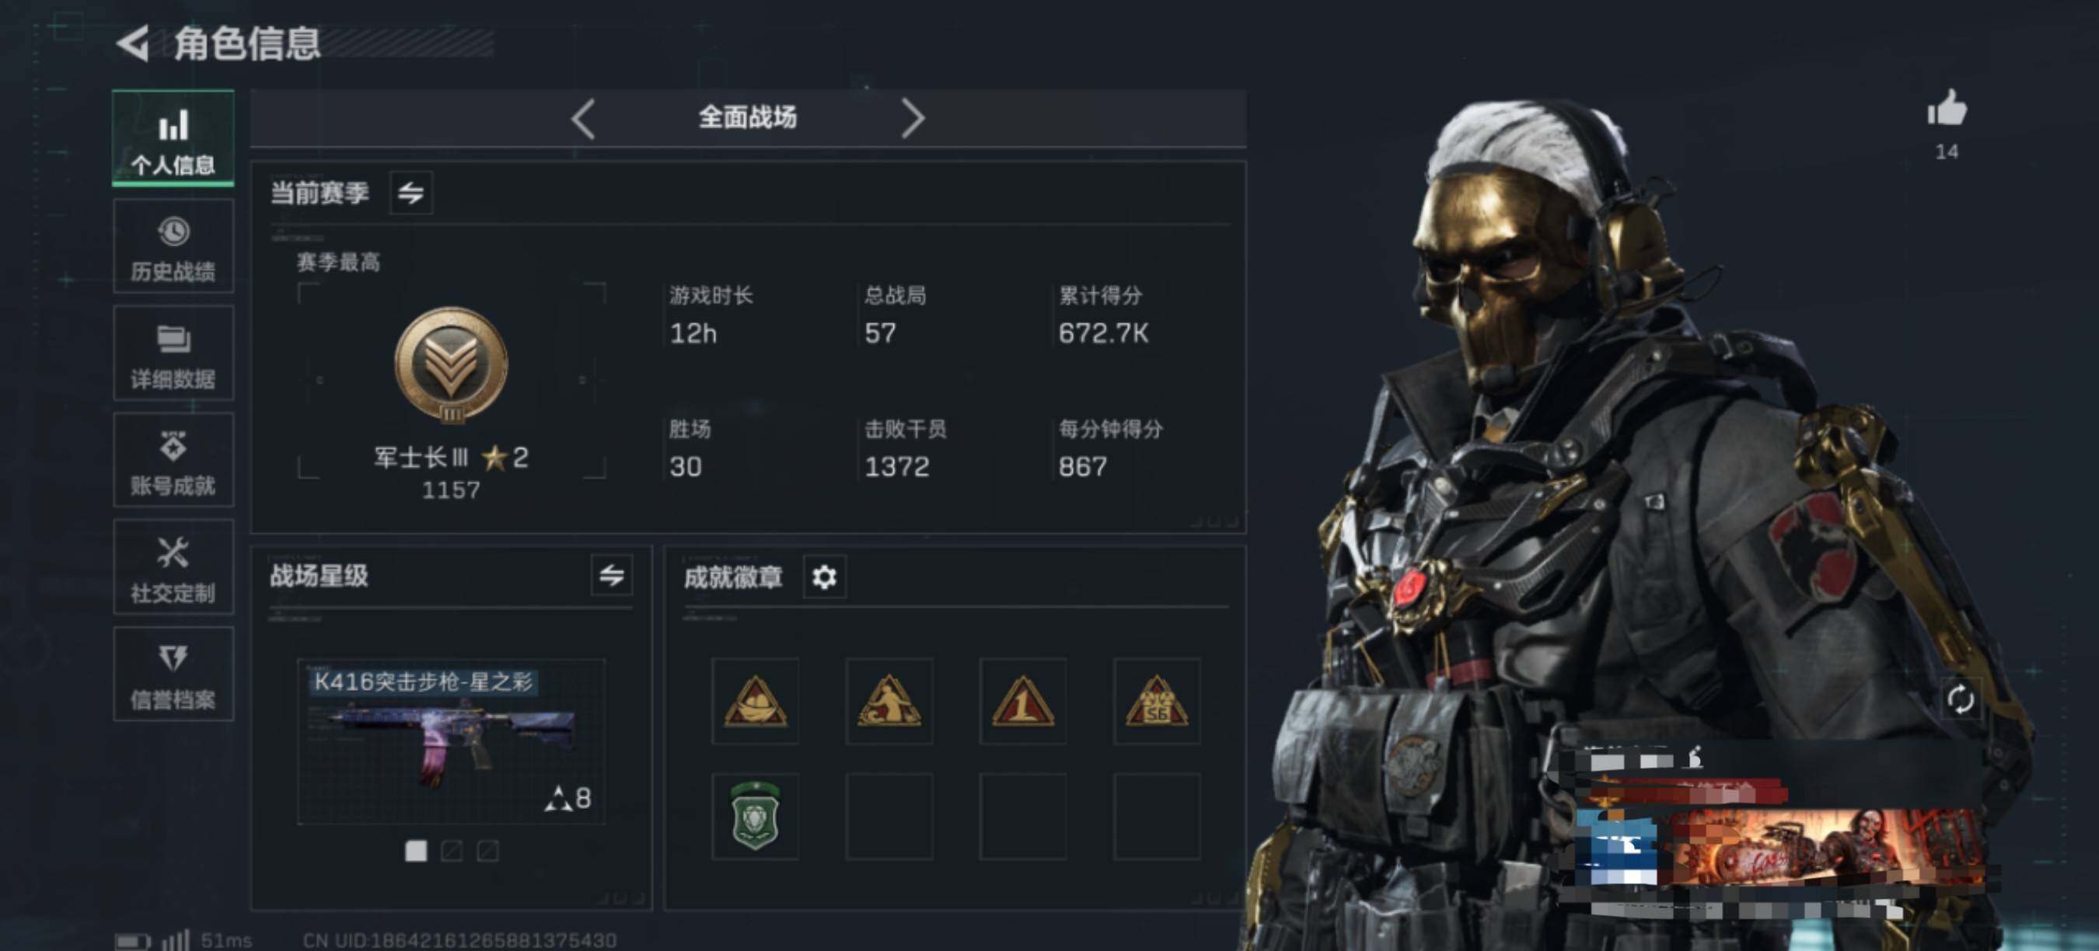Open 成就徽章 badge settings gear
Viewport: 2099px width, 951px height.
point(825,577)
